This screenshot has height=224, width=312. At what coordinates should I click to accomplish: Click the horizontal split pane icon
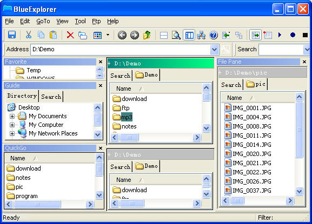coord(163,35)
